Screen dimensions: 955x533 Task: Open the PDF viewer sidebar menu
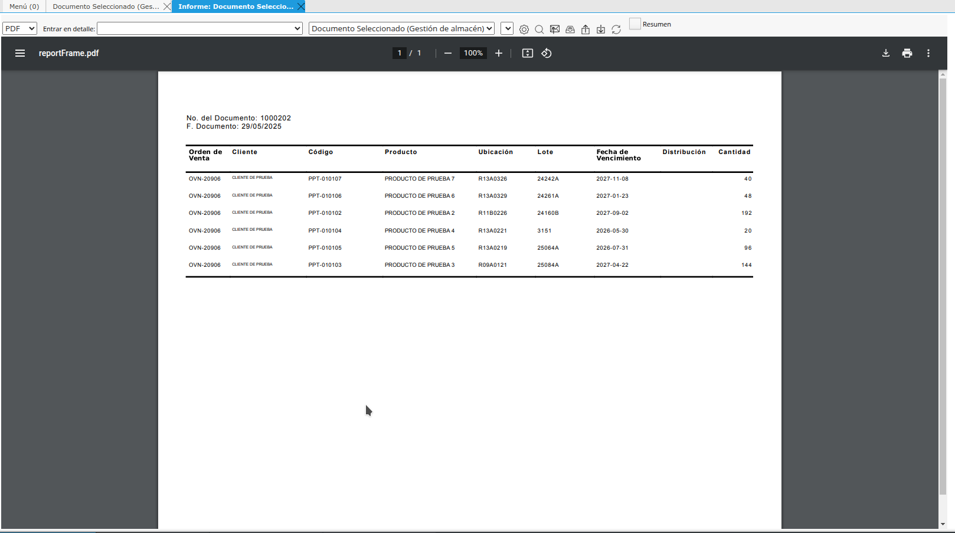20,53
